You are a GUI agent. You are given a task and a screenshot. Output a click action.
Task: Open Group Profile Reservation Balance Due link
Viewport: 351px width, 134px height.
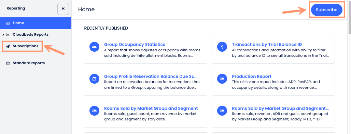pyautogui.click(x=151, y=77)
